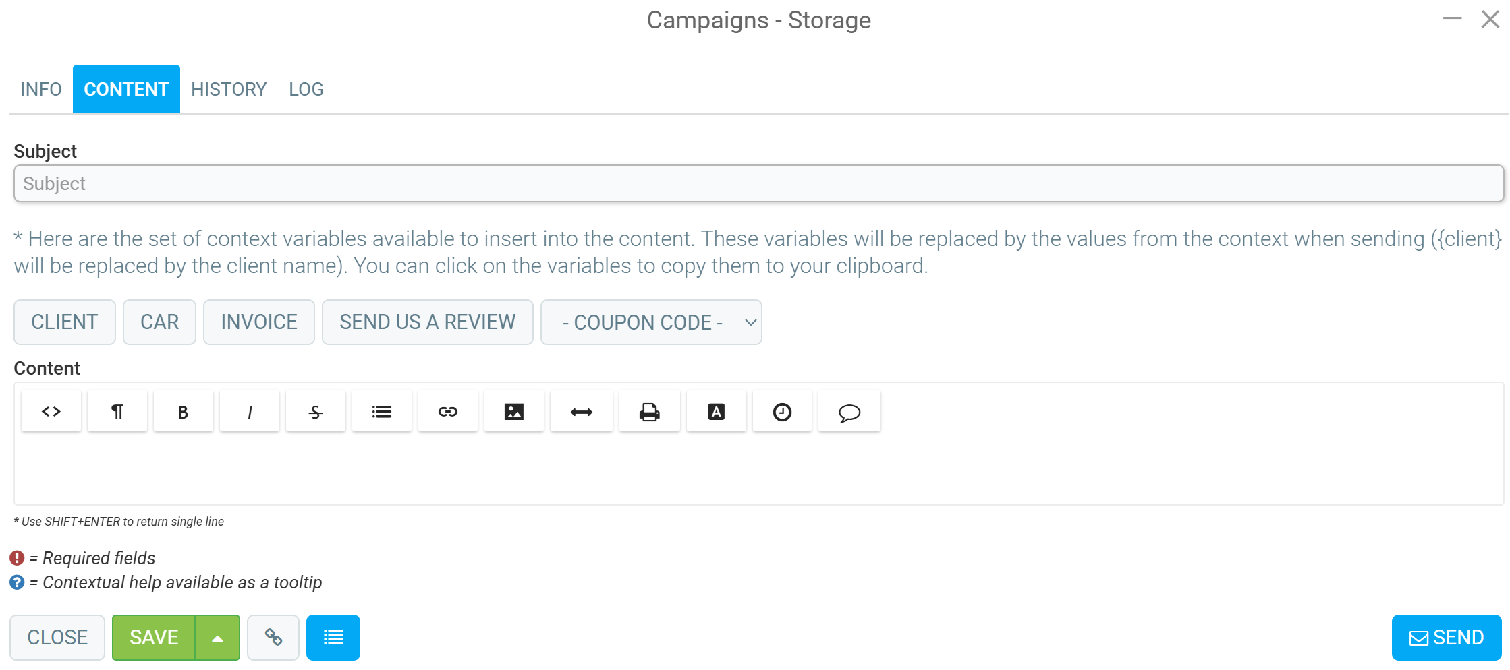Apply bold formatting in content editor
This screenshot has width=1510, height=670.
coord(184,411)
